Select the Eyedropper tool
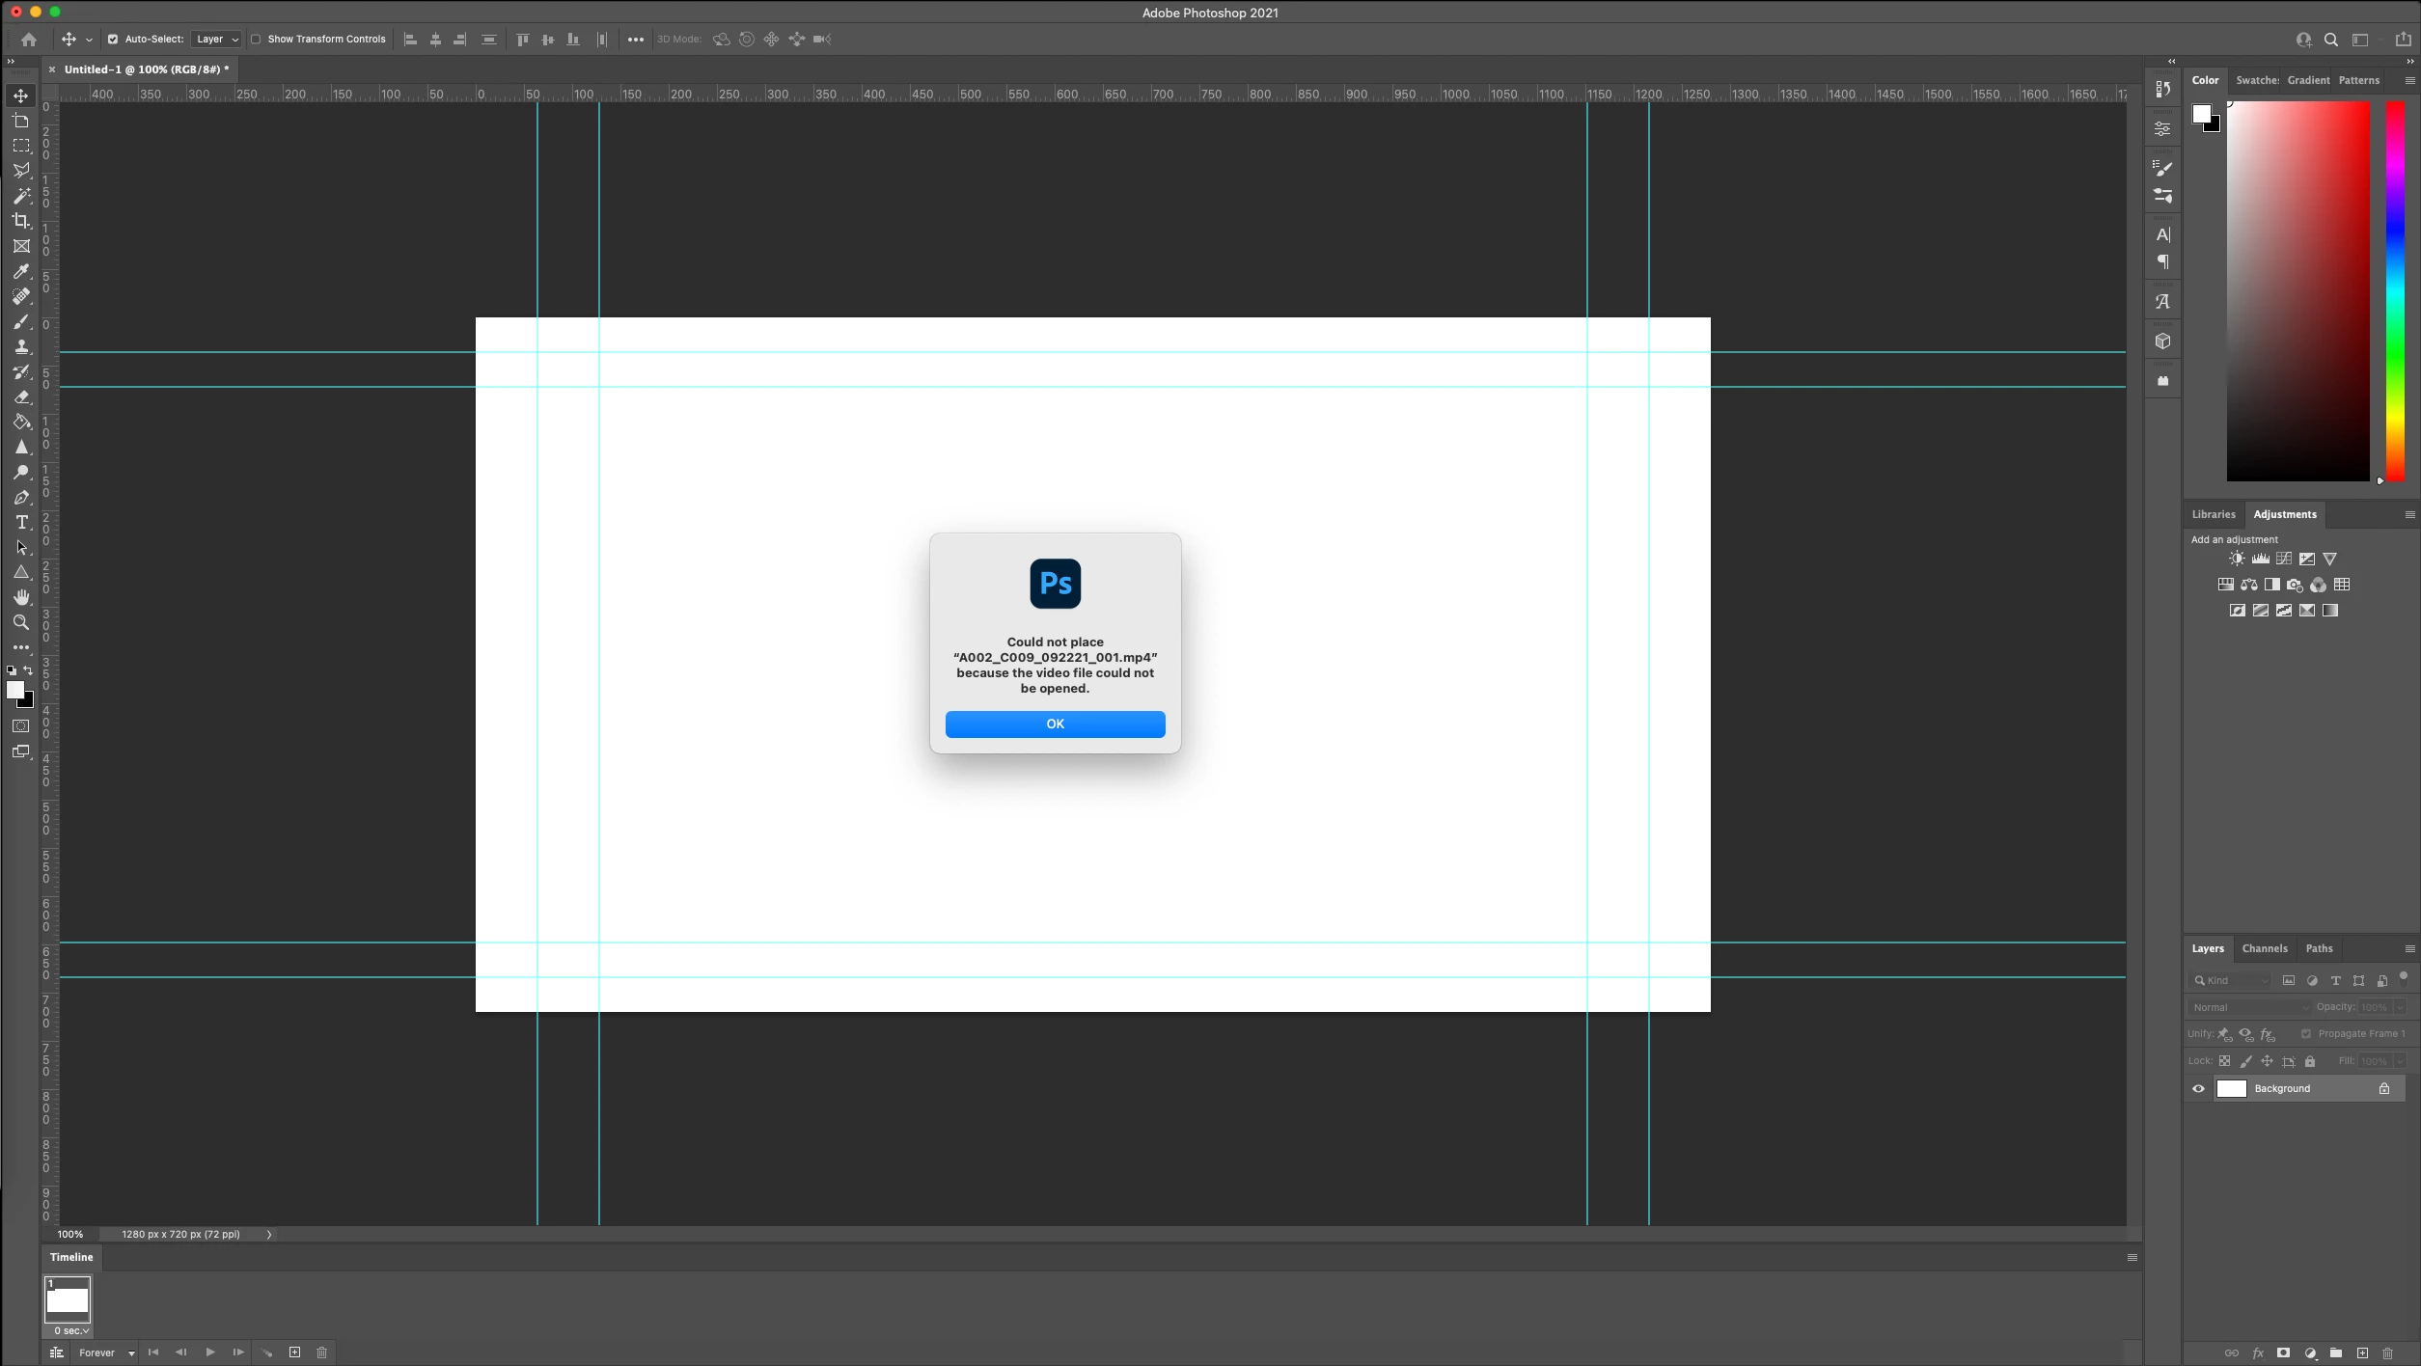 pyautogui.click(x=21, y=271)
